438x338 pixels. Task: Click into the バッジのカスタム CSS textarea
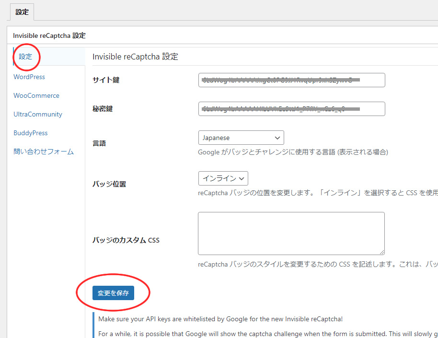coord(291,233)
